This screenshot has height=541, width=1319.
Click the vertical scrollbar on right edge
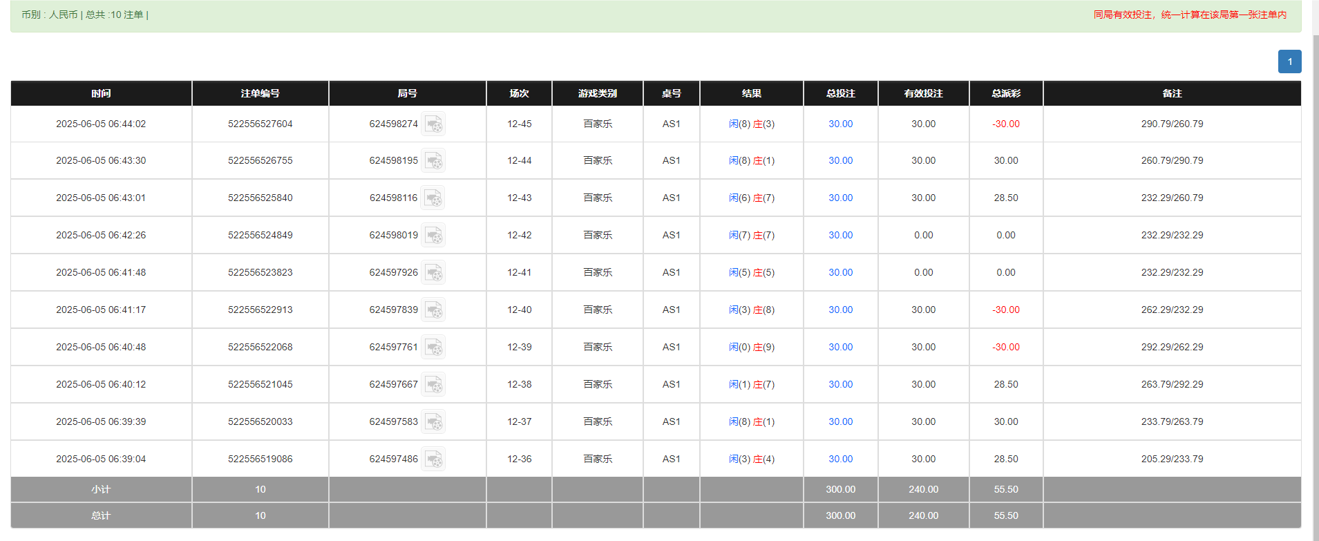click(1315, 276)
